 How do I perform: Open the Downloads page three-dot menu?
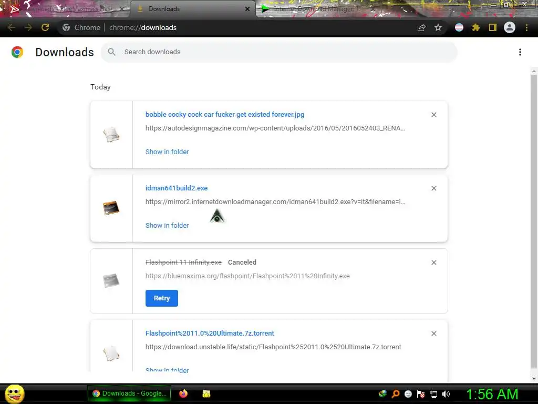coord(520,52)
